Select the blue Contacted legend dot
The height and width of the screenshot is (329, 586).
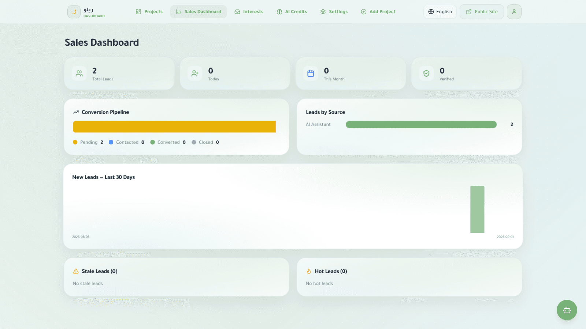coord(111,142)
